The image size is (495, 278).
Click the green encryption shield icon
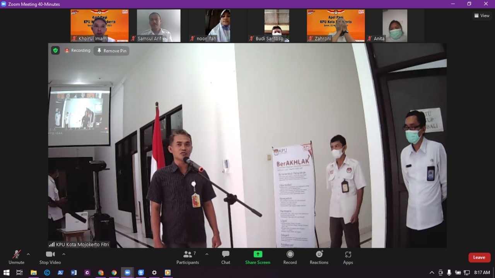[x=55, y=51]
